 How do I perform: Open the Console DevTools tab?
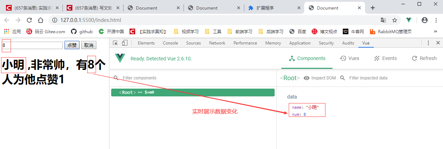pos(170,43)
